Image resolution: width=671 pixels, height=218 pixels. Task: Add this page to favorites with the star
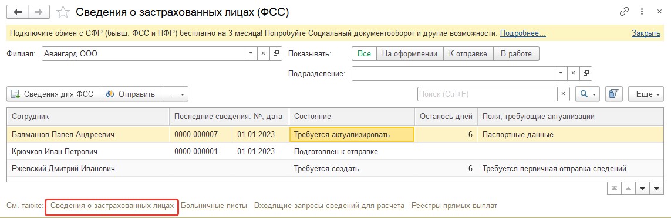(x=63, y=12)
